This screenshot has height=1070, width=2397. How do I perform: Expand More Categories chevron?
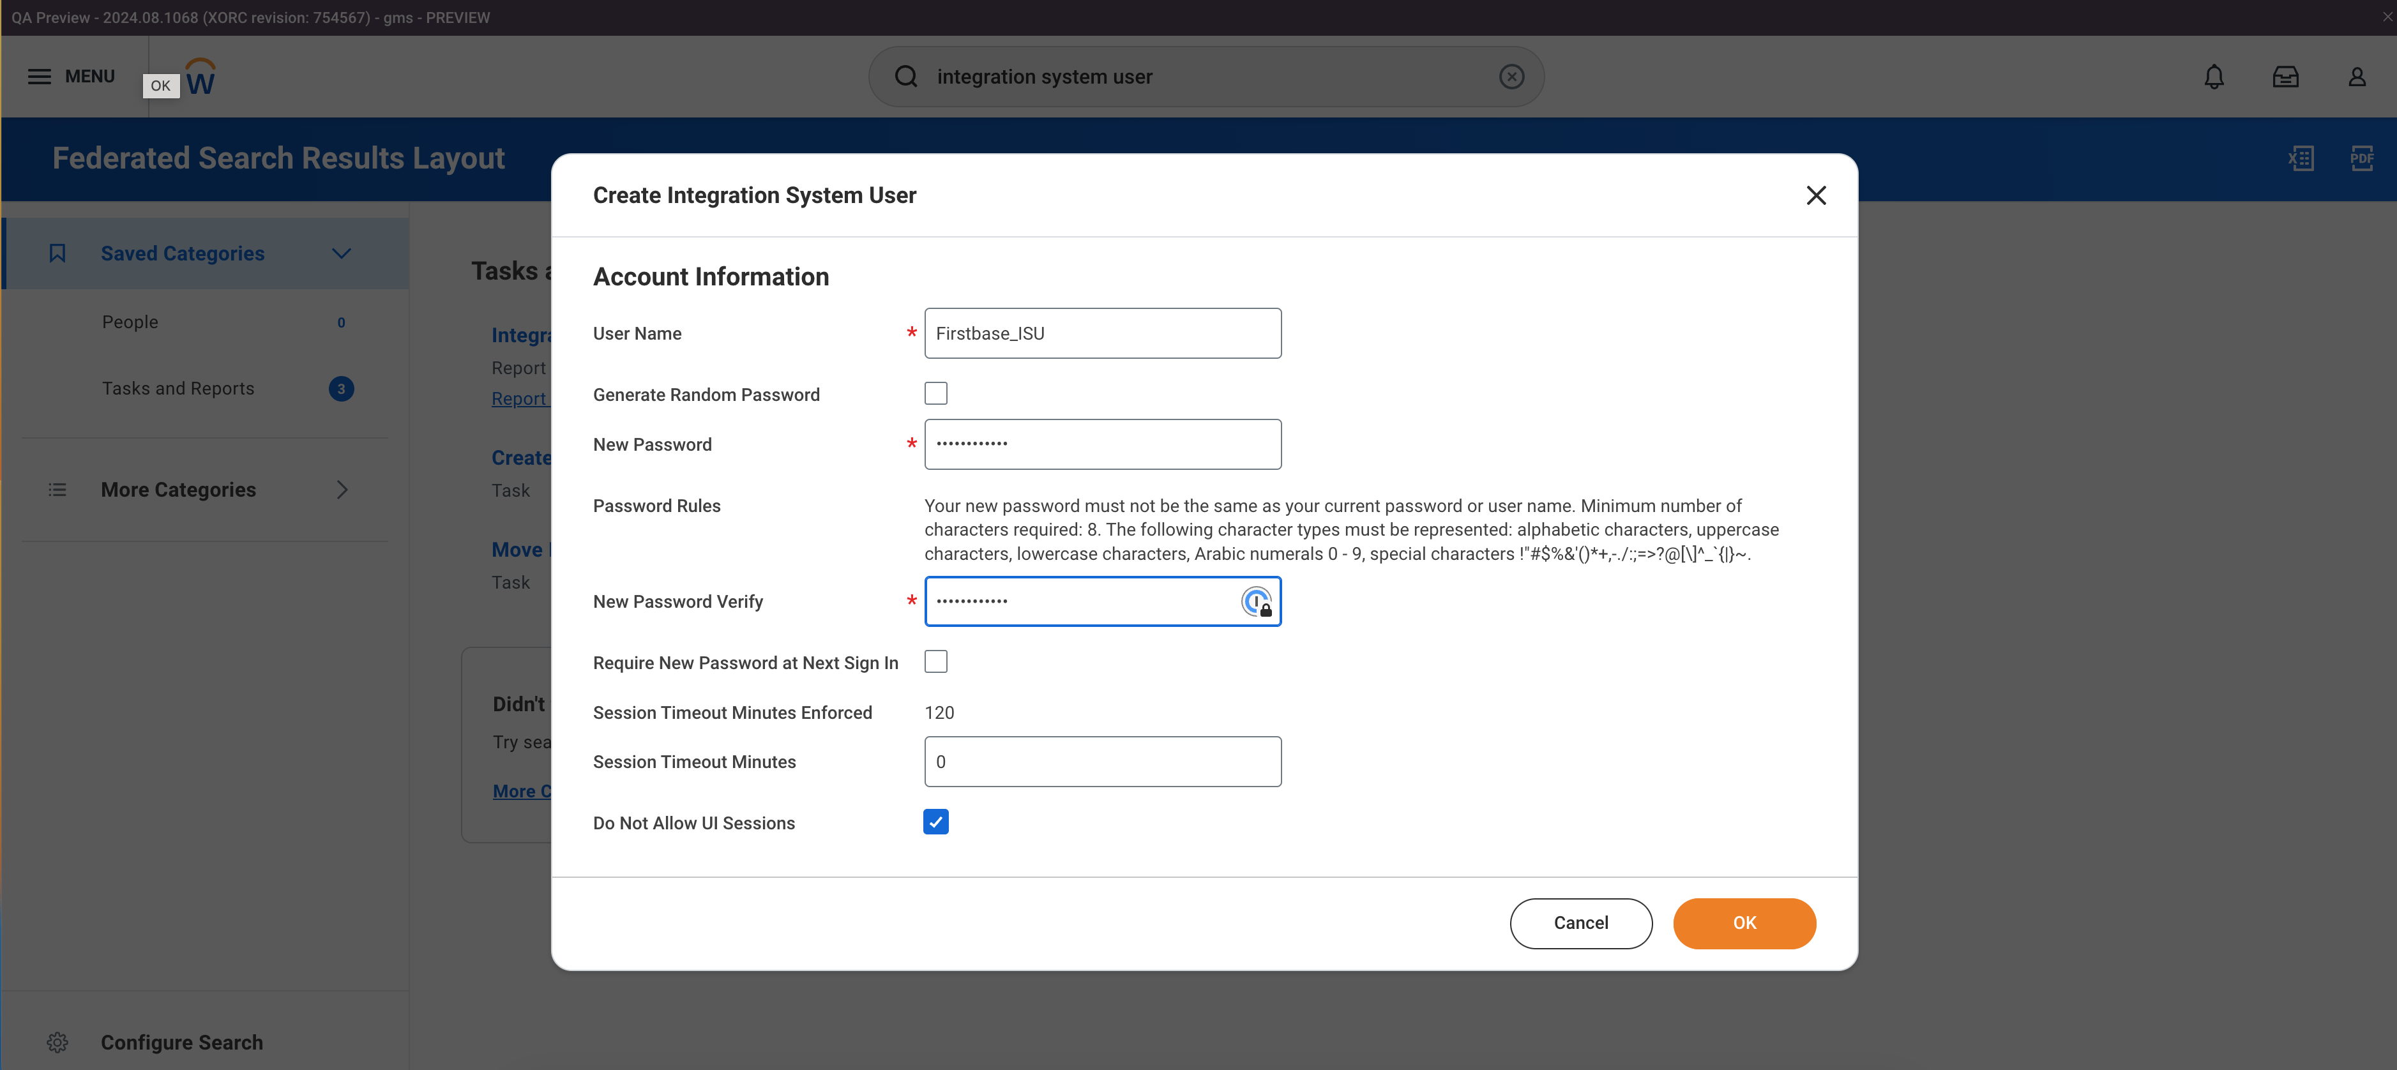click(x=342, y=490)
